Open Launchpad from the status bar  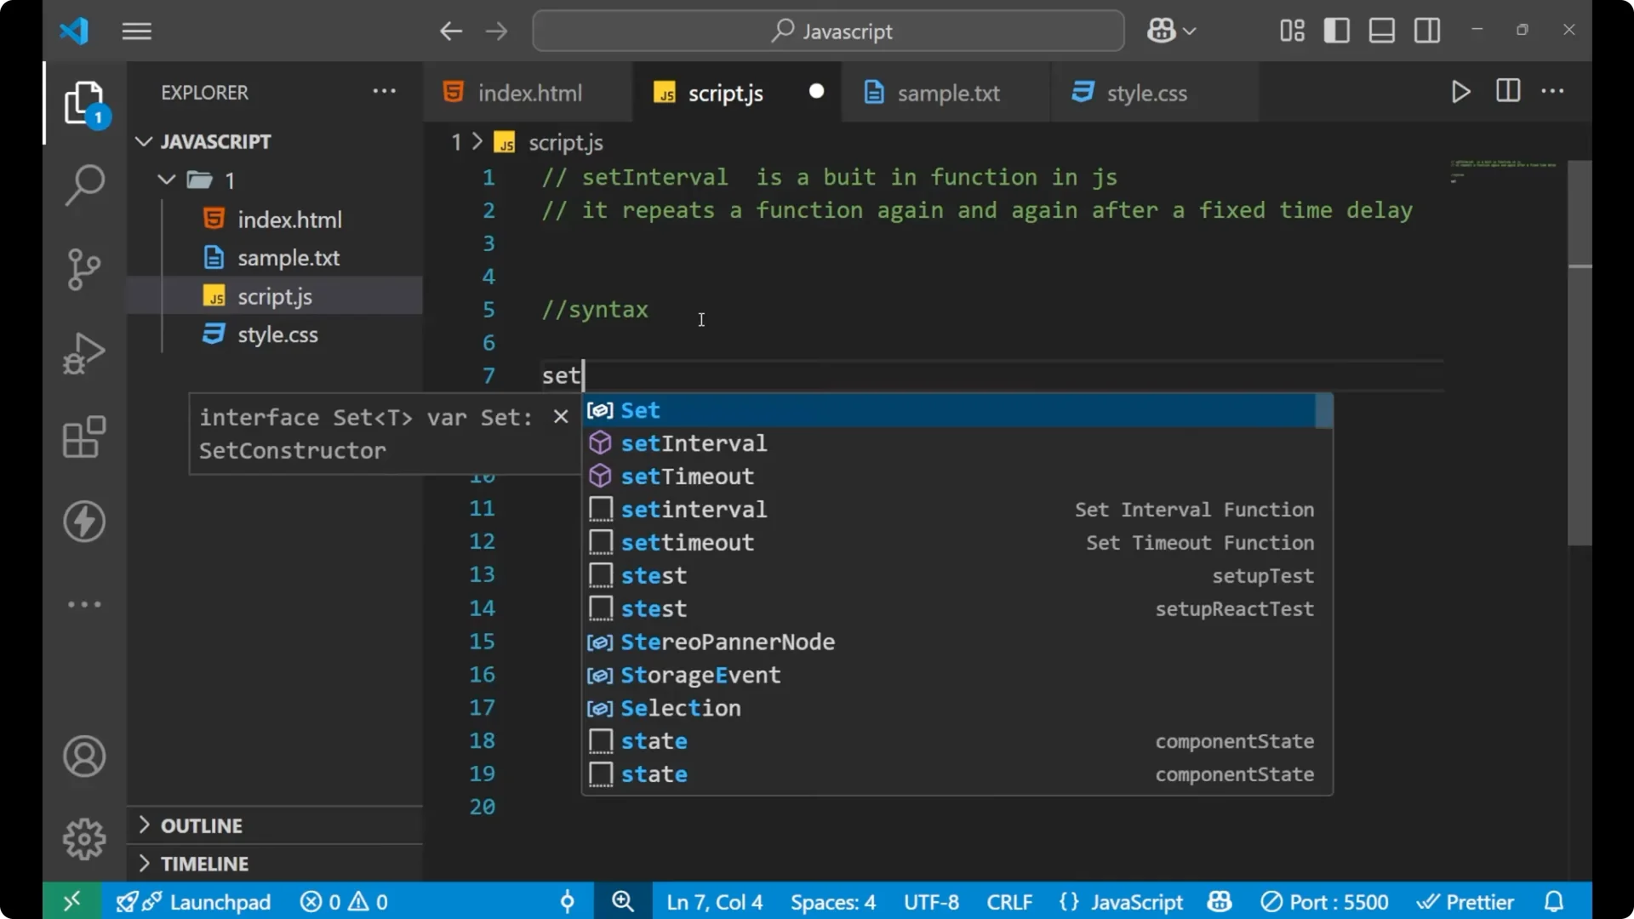click(x=219, y=901)
